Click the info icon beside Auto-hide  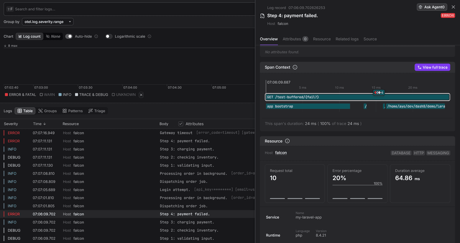tap(96, 36)
